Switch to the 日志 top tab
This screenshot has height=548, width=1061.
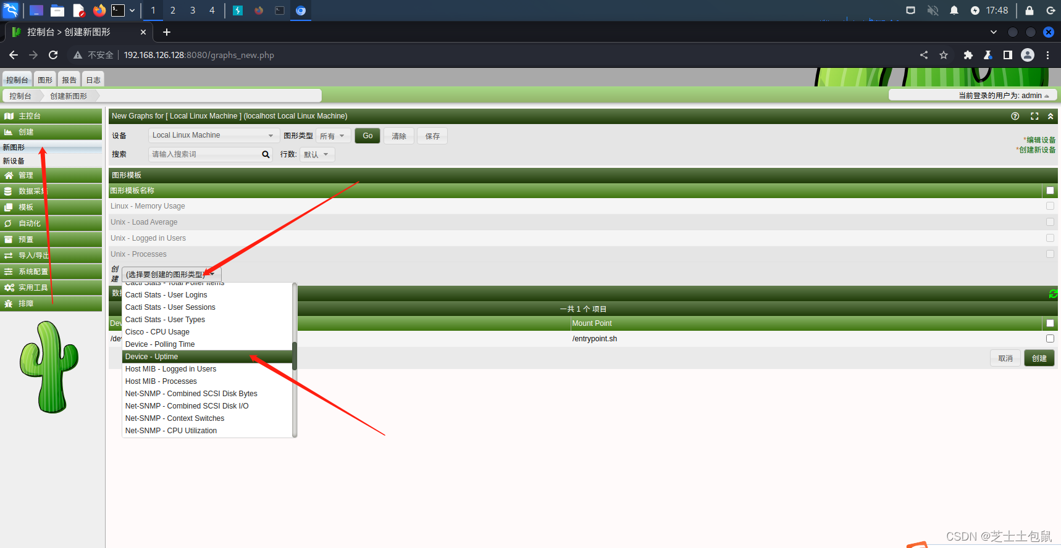93,80
